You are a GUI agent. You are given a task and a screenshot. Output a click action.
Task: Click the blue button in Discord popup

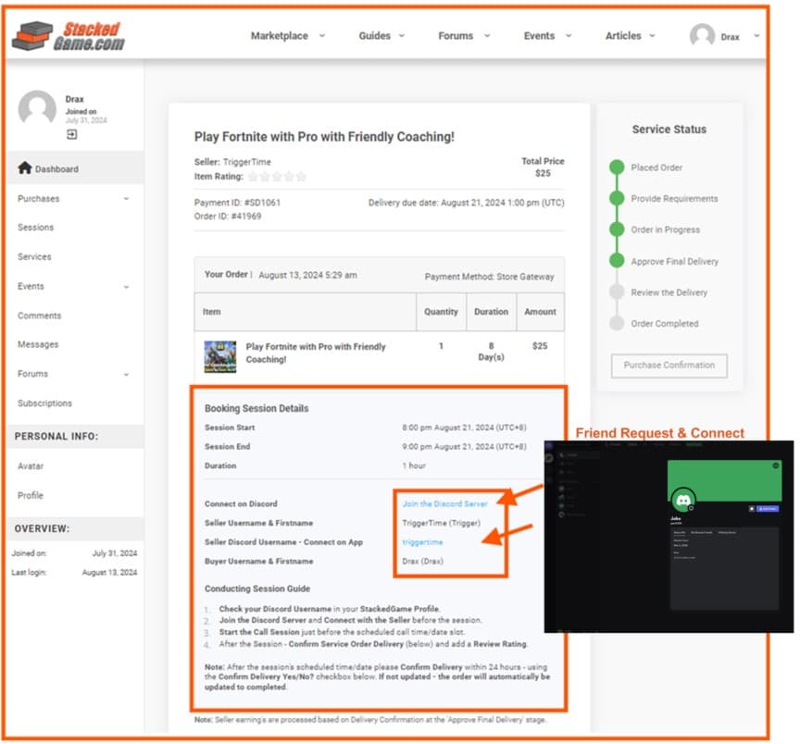coord(768,508)
